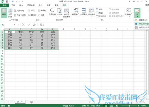This screenshot has width=149, height=107.
Task: Choose 停止录制 stop recording menu item
Action: tap(142, 24)
